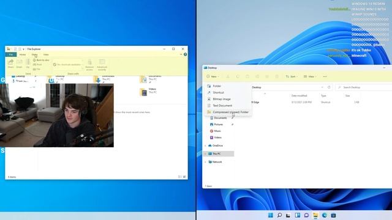
Task: Collapse the ribbon using the chevron beside Help
Action: point(181,54)
